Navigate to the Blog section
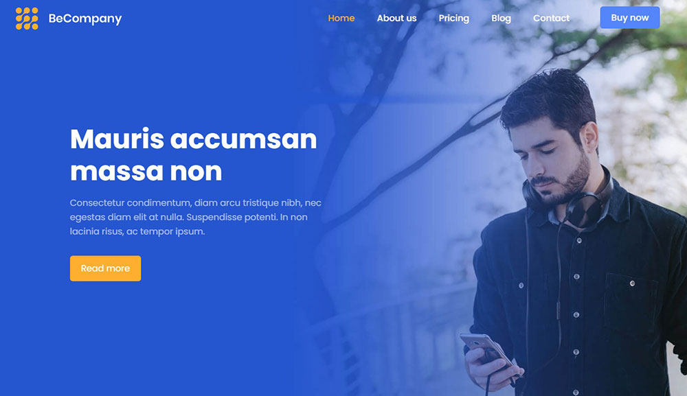687x396 pixels. 502,18
